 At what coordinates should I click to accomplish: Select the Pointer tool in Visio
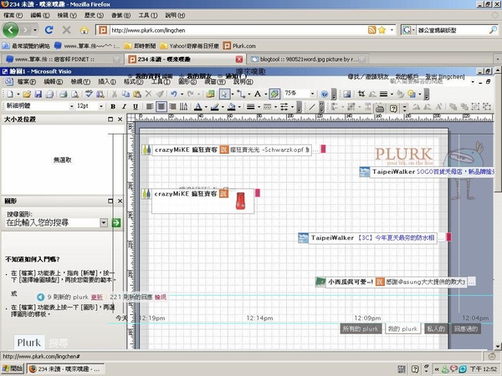224,94
